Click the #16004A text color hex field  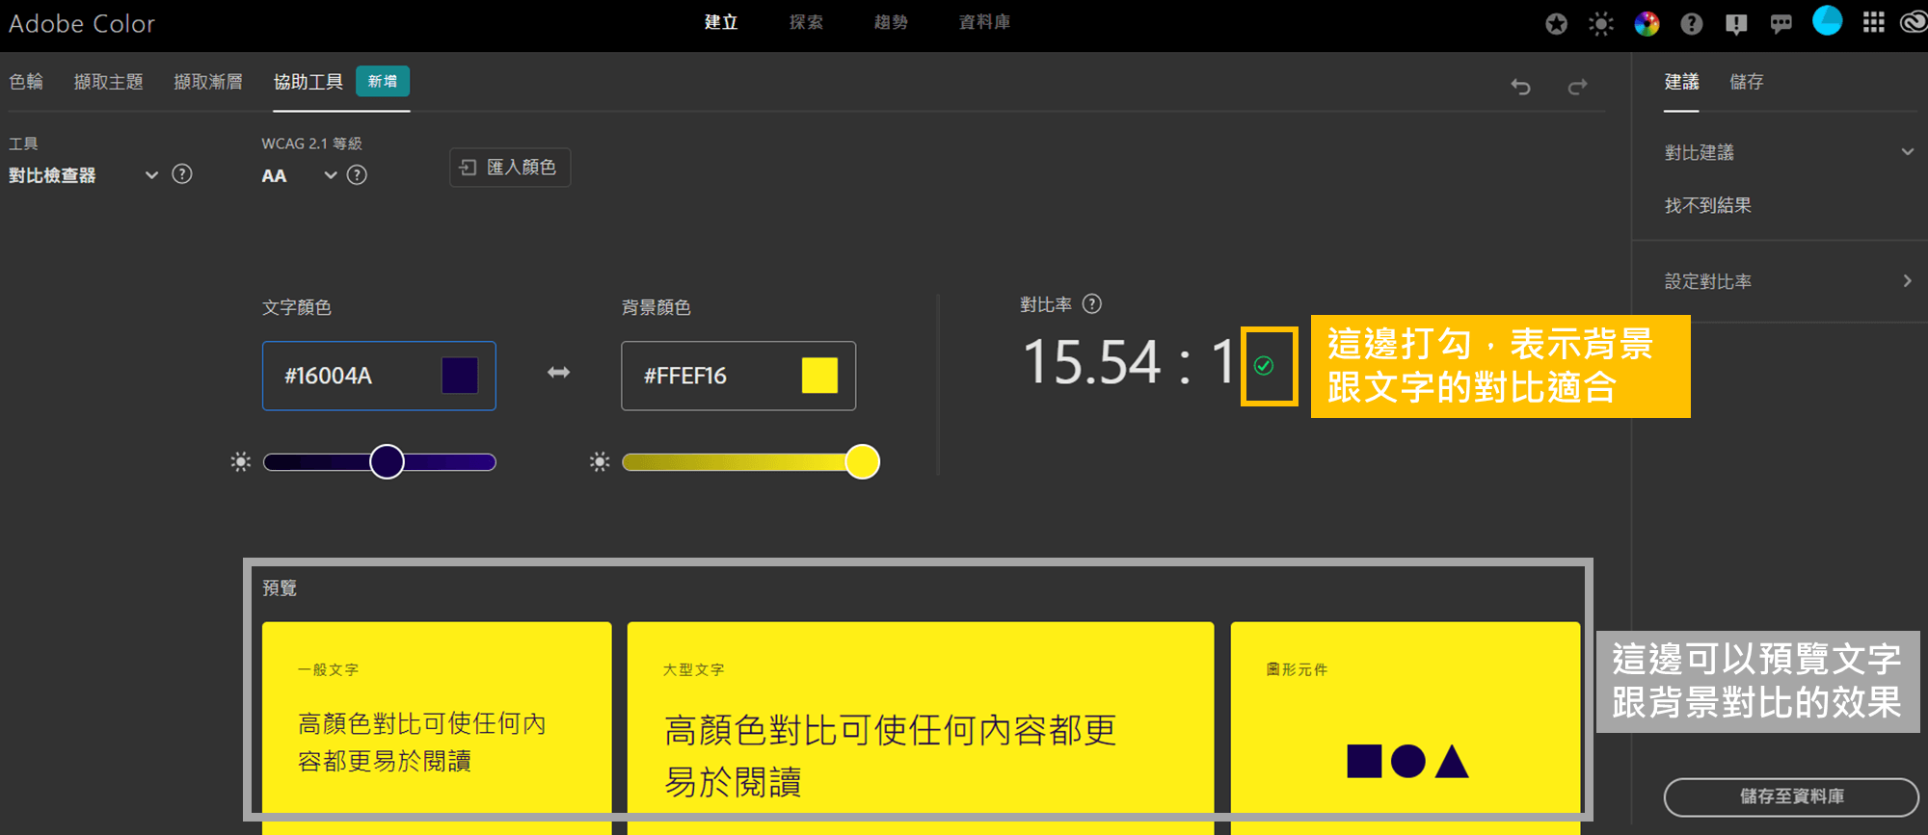coord(379,376)
